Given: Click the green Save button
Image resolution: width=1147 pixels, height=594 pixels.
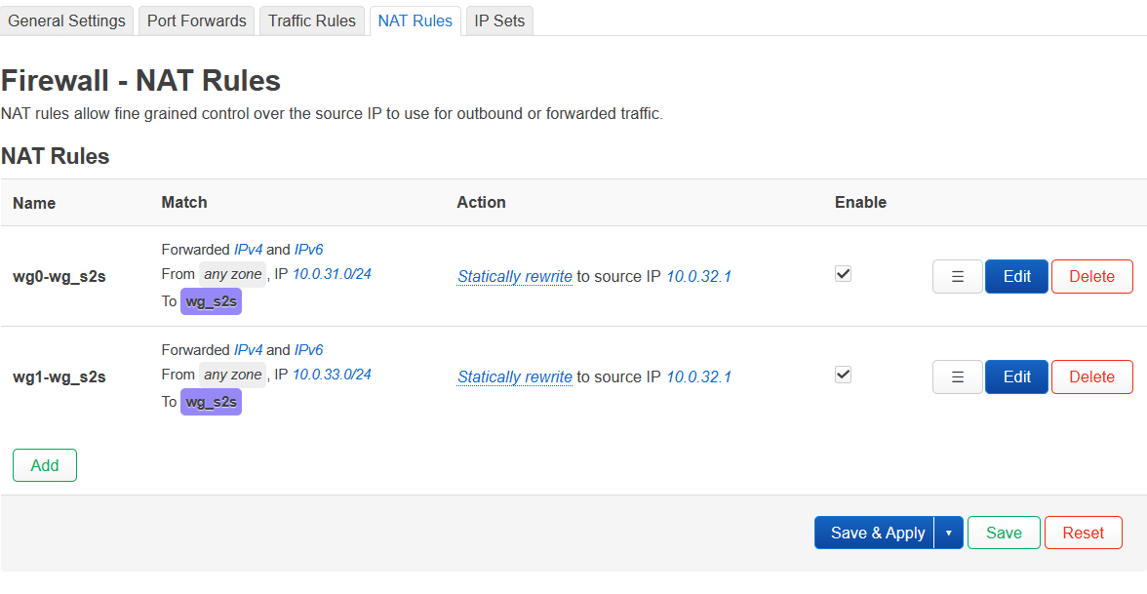Looking at the screenshot, I should pyautogui.click(x=1004, y=534).
